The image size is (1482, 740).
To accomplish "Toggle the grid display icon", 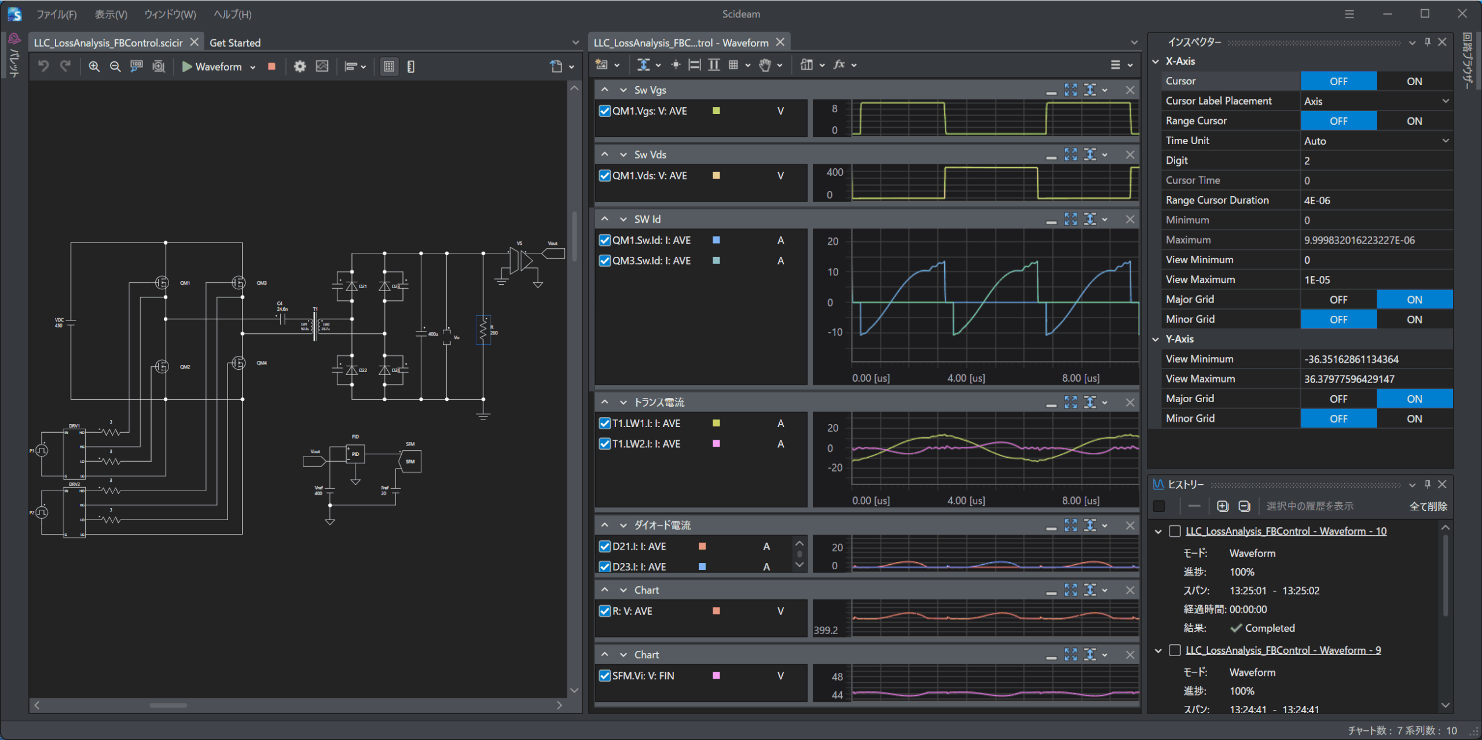I will pos(389,67).
